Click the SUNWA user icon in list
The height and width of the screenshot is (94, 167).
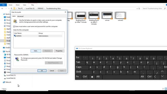15,36
